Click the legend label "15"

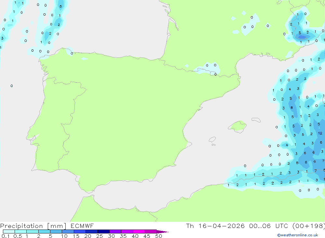coord(76,236)
